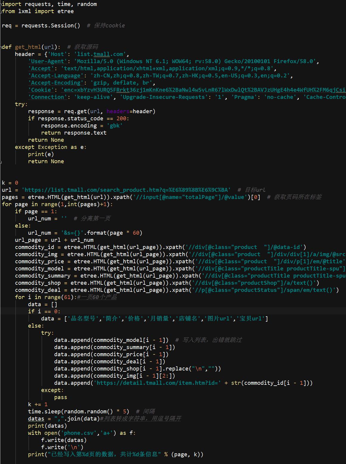
Task: Select the totalPage xpath string
Action: point(190,197)
